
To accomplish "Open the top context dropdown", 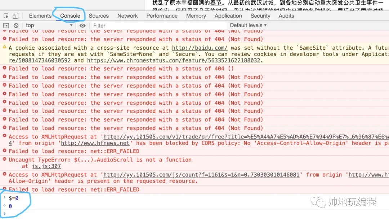I will [x=49, y=25].
